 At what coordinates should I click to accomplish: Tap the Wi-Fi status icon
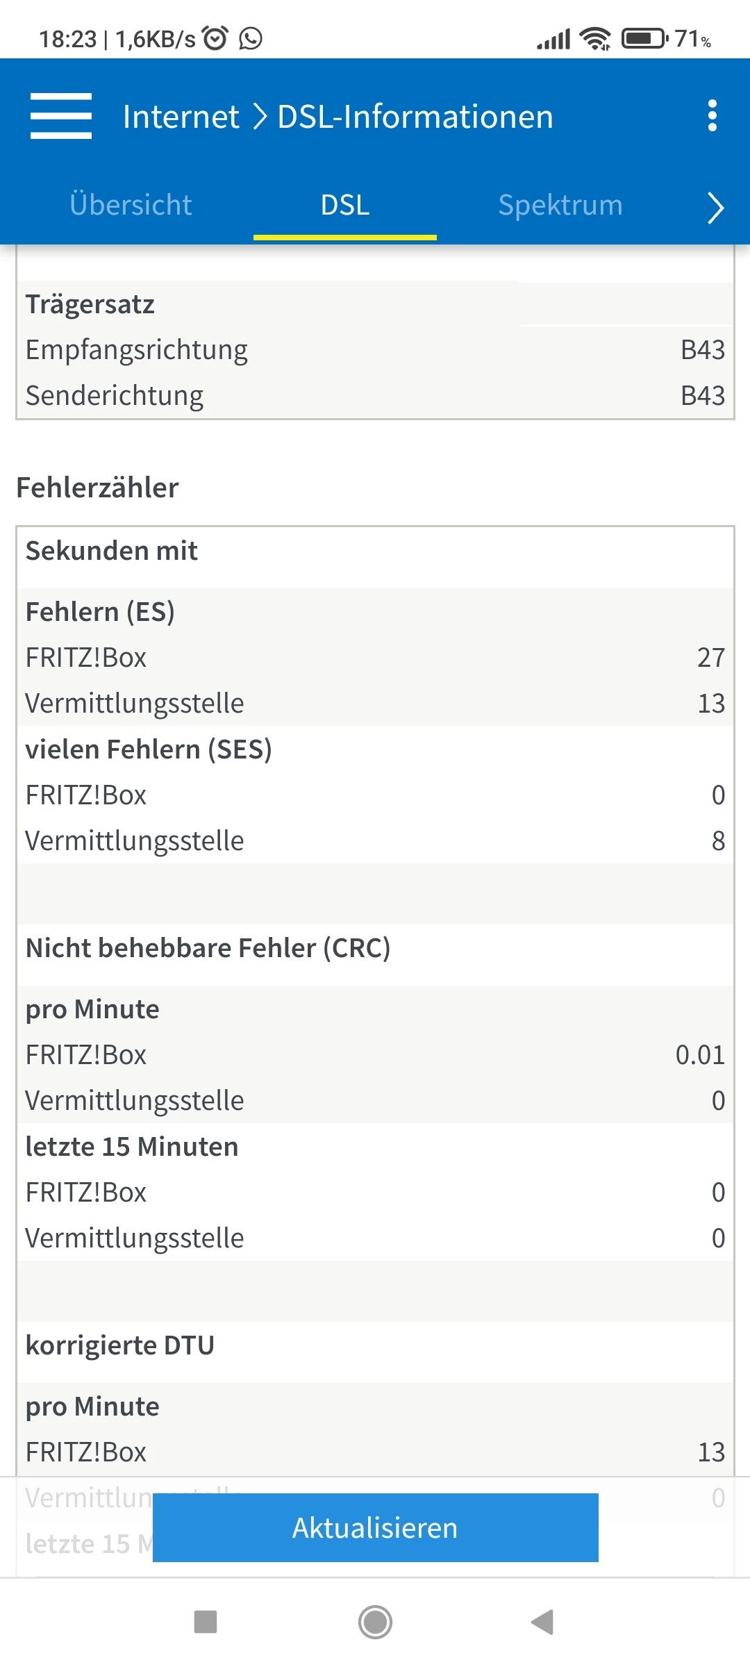(x=596, y=38)
